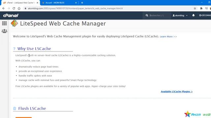Click 'dramatically reduce page load times' text

(39, 67)
